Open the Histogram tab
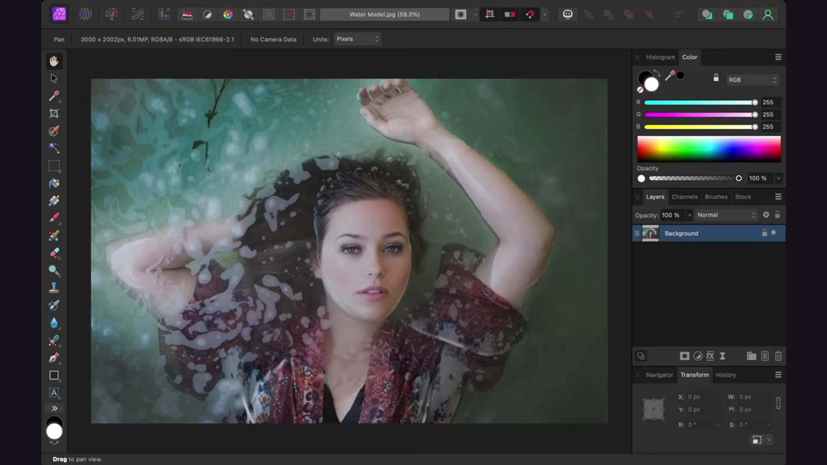This screenshot has height=465, width=827. [660, 57]
